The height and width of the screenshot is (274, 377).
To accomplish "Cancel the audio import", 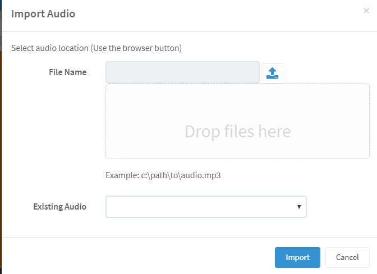I will pos(347,257).
